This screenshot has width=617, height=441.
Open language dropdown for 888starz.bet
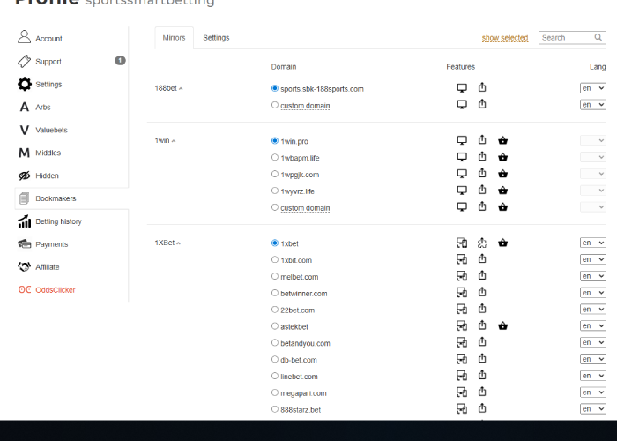pyautogui.click(x=592, y=409)
